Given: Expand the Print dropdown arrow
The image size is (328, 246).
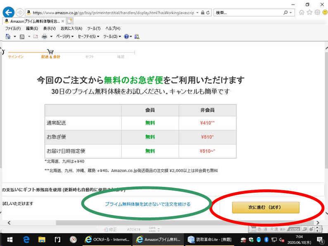Looking at the screenshot, I should (51, 37).
